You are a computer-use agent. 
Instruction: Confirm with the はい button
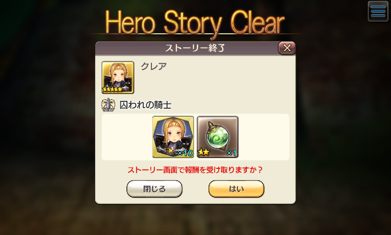(236, 189)
